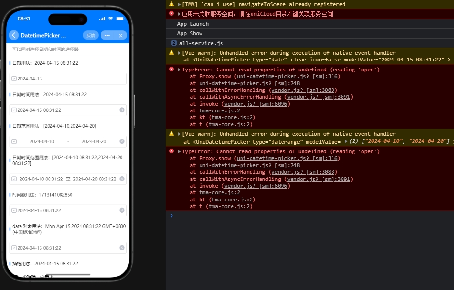Click error icon beside second TypeError

172,151
